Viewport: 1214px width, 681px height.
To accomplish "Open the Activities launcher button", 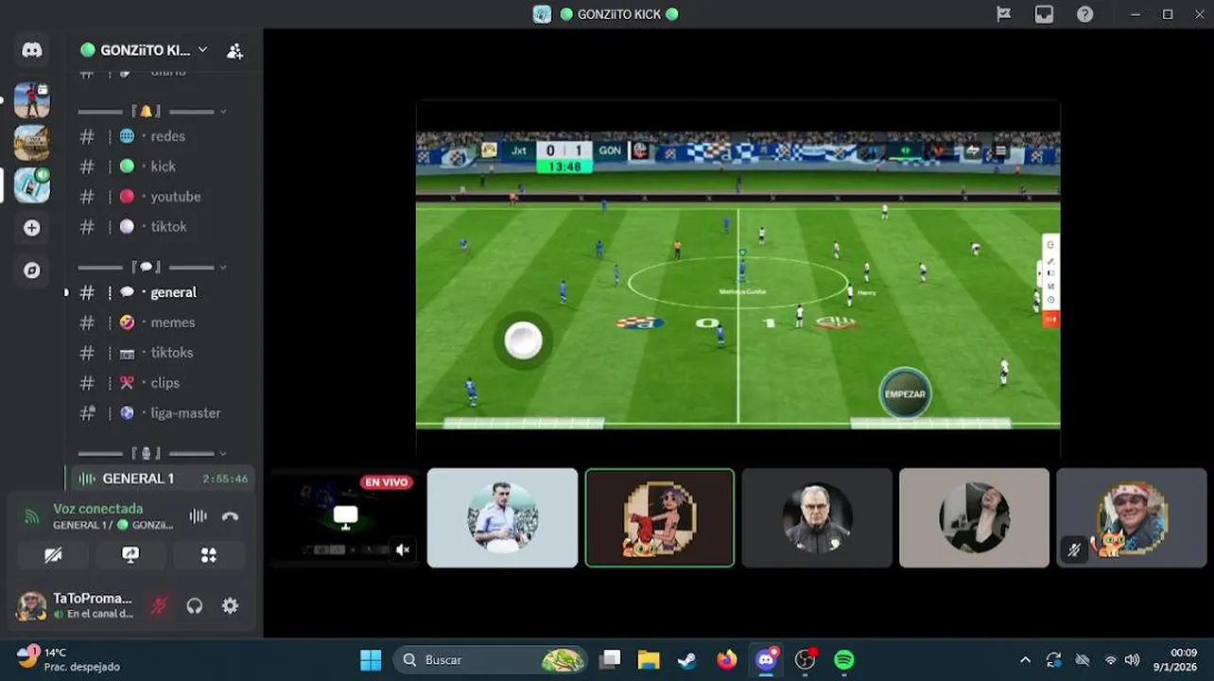I will [x=208, y=555].
